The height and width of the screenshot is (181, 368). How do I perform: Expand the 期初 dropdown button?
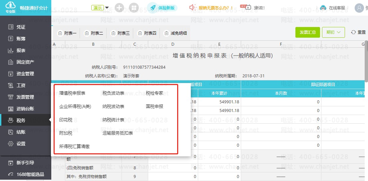coord(333,32)
